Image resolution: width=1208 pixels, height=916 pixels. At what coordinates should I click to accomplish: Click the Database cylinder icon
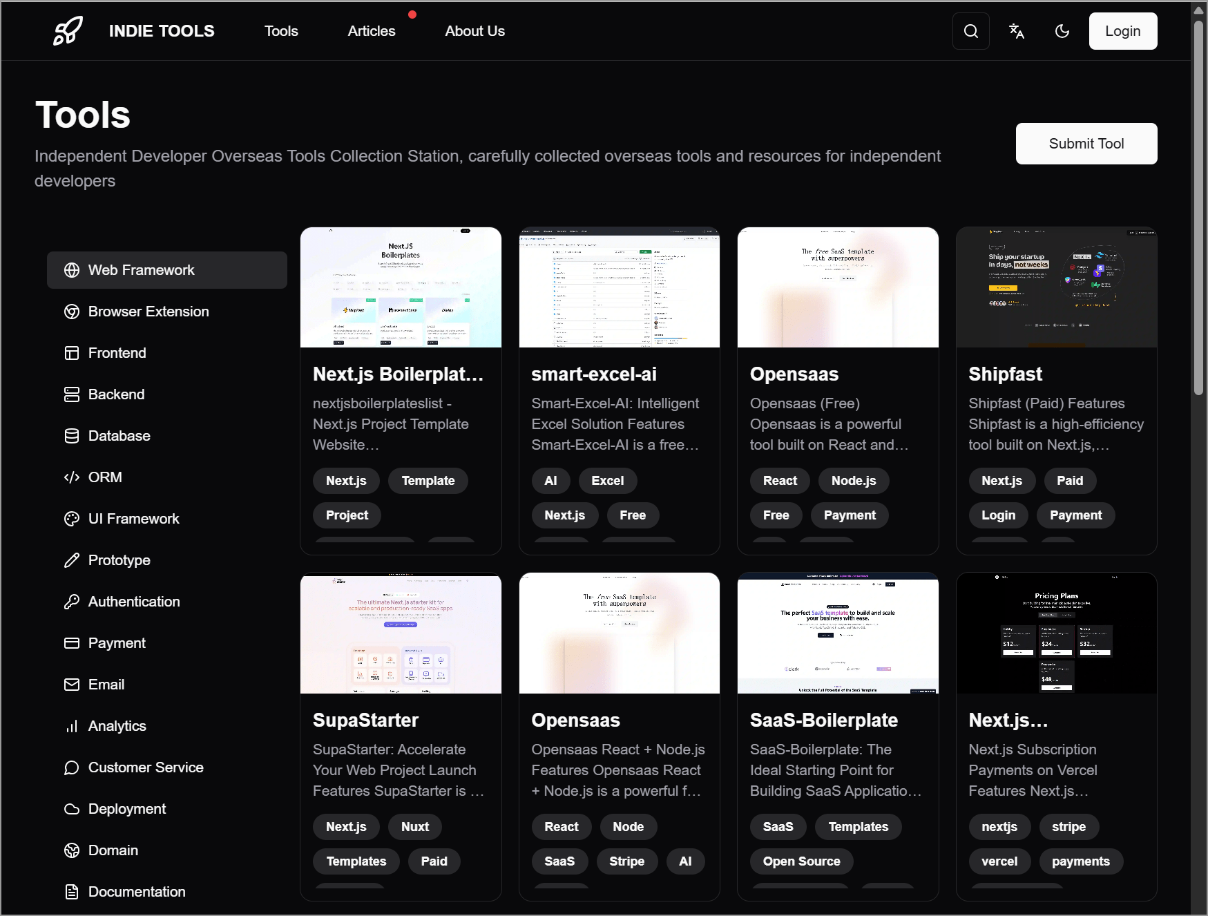[72, 436]
